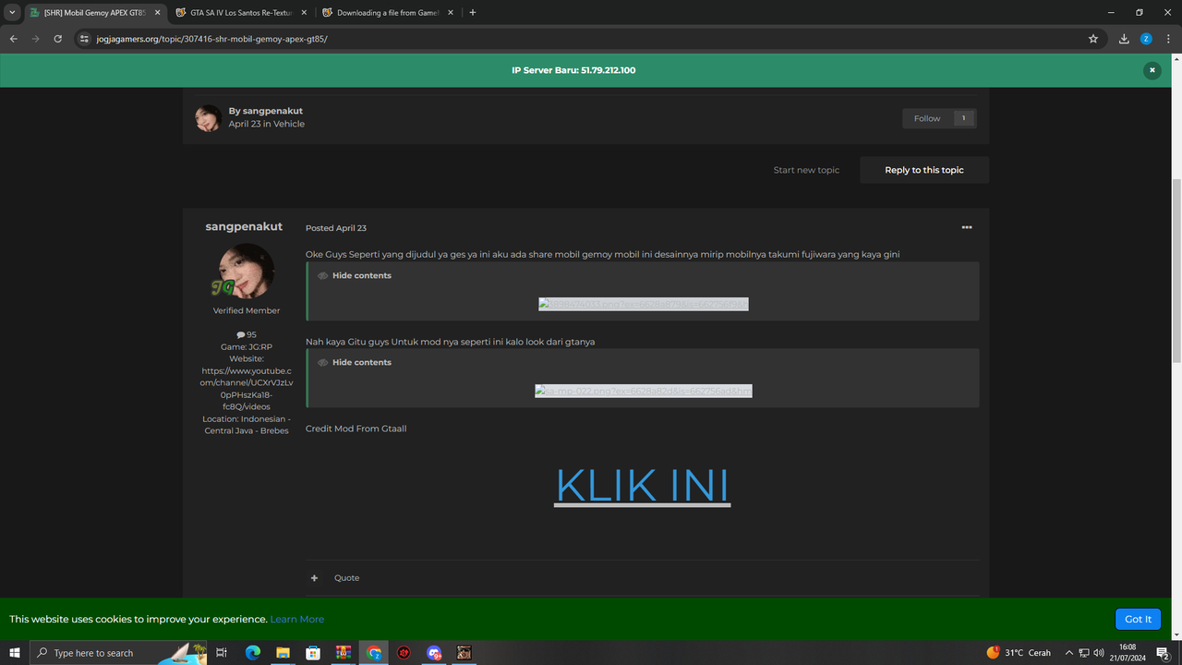
Task: Open a new browser tab
Action: coord(473,13)
